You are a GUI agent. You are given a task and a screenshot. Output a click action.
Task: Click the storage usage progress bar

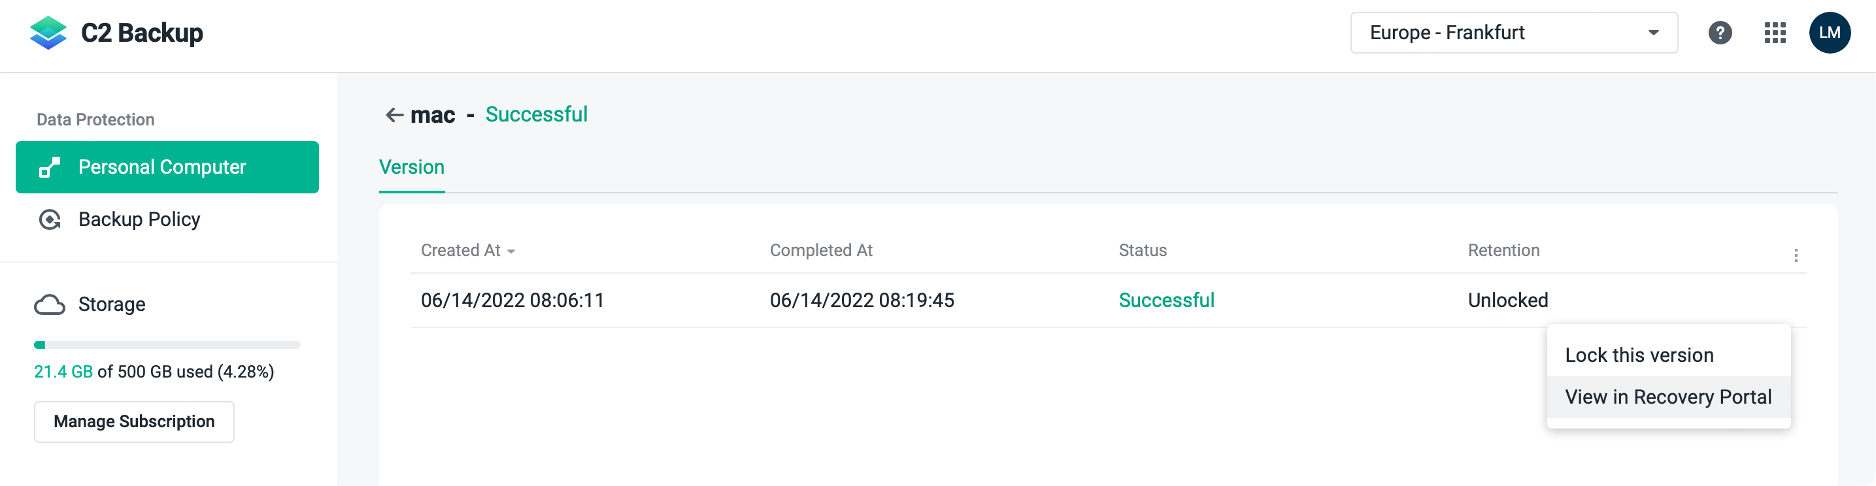pos(167,345)
